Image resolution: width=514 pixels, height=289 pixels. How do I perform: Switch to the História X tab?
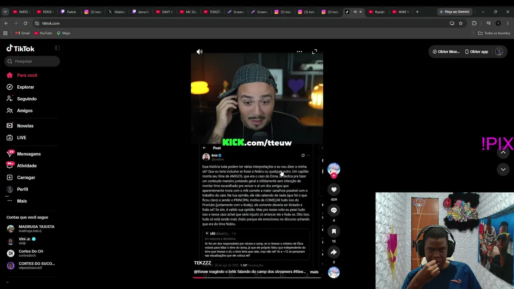pyautogui.click(x=116, y=12)
